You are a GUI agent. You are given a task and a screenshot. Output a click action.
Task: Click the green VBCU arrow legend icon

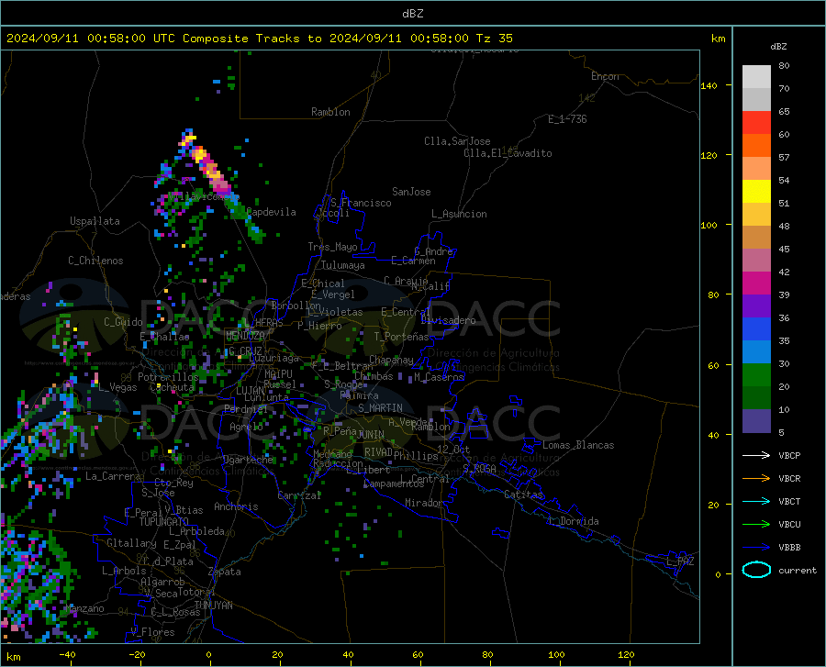(756, 525)
